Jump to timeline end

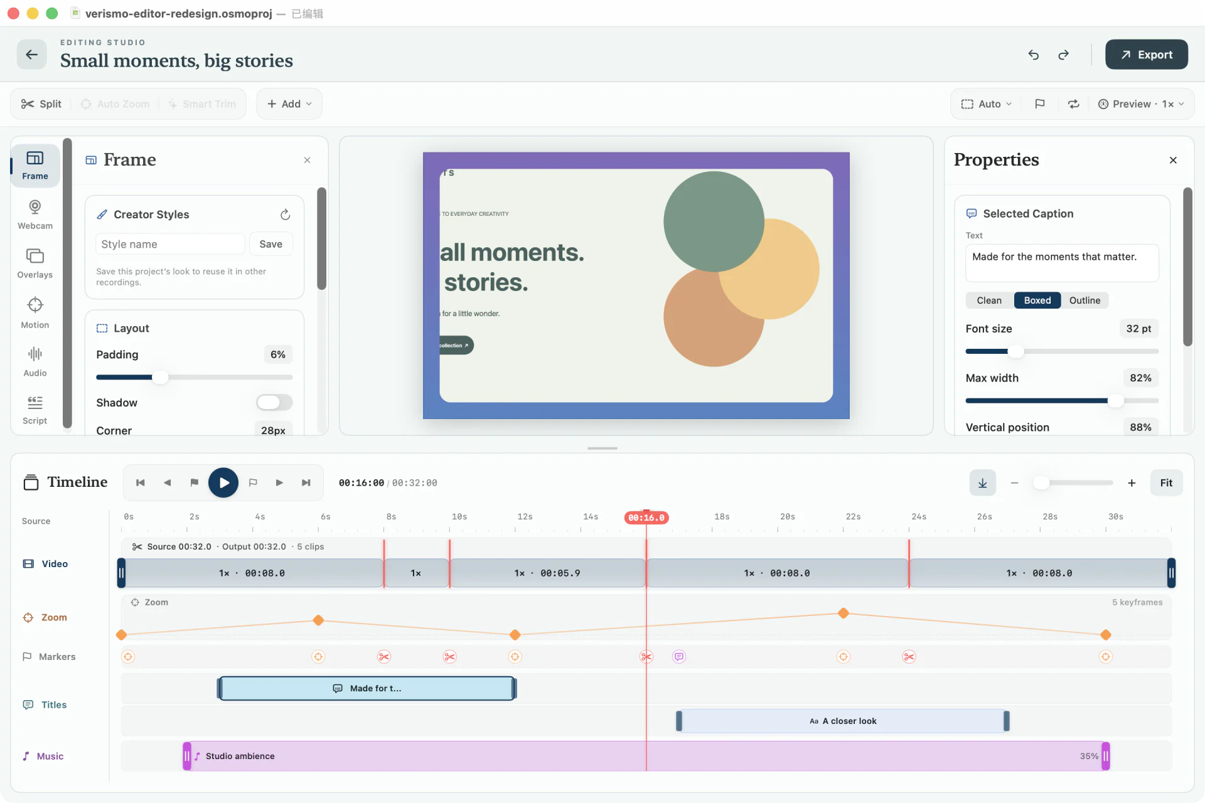[306, 482]
